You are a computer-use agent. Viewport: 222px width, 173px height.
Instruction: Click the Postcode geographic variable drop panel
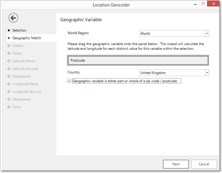138,60
